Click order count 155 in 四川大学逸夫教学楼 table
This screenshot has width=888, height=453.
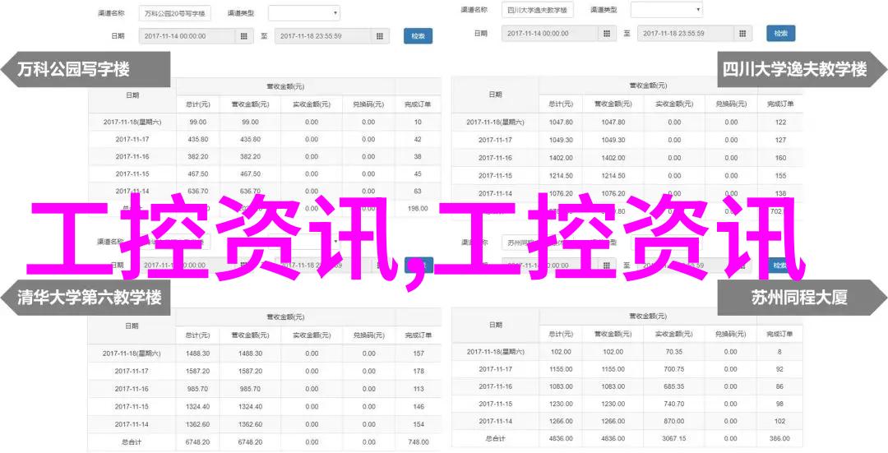pos(780,176)
